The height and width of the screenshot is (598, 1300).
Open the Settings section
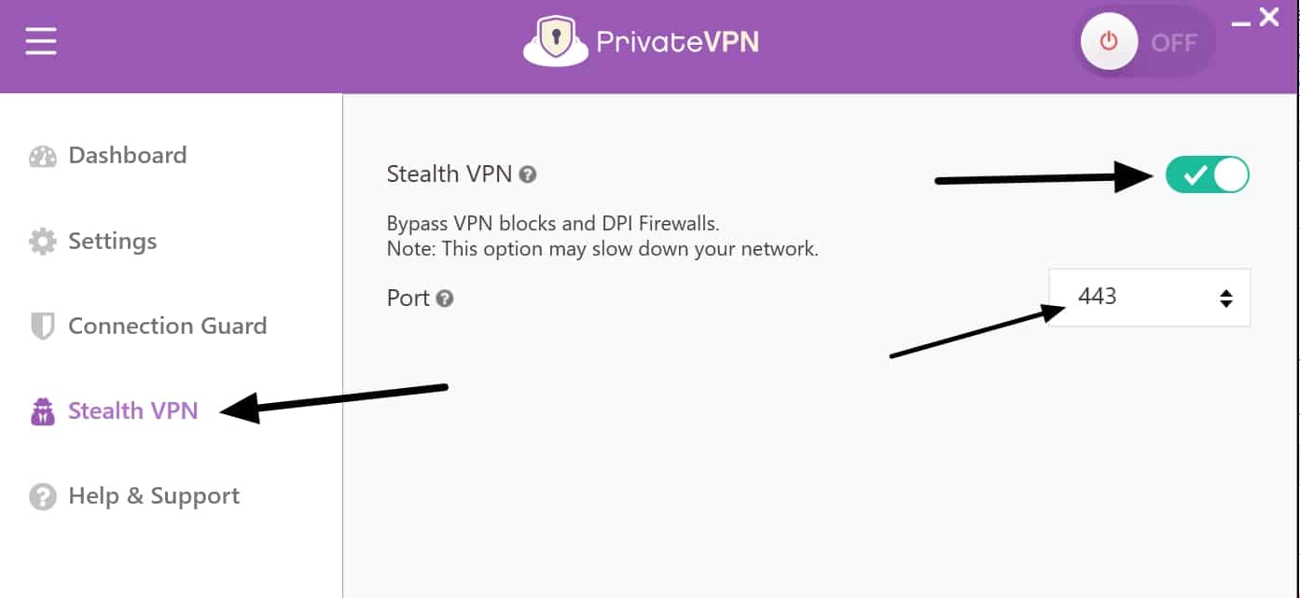pyautogui.click(x=113, y=241)
